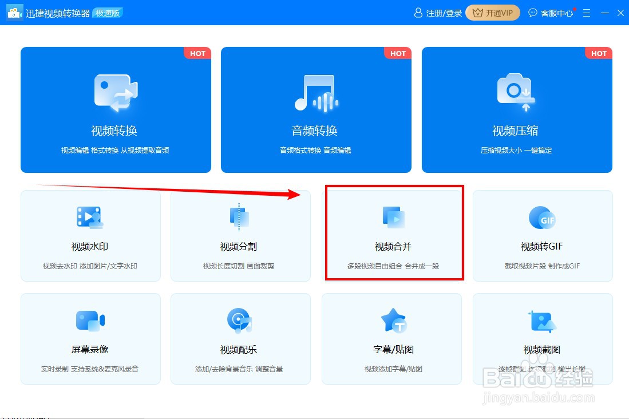This screenshot has width=629, height=419.
Task: Click description 实时录制 支持系统&麦克风录音
Action: click(90, 369)
